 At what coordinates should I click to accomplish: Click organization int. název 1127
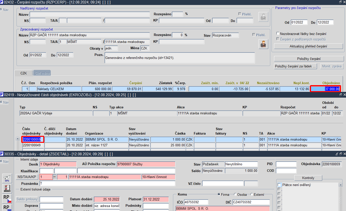pos(106,145)
